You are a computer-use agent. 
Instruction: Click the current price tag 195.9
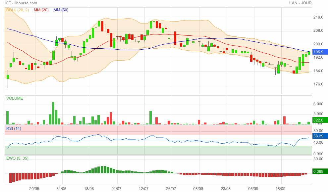tap(320, 52)
